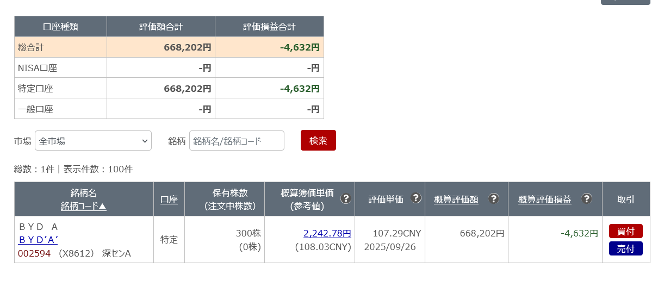This screenshot has width=658, height=293.
Task: Sort table by 口座 header
Action: (169, 200)
